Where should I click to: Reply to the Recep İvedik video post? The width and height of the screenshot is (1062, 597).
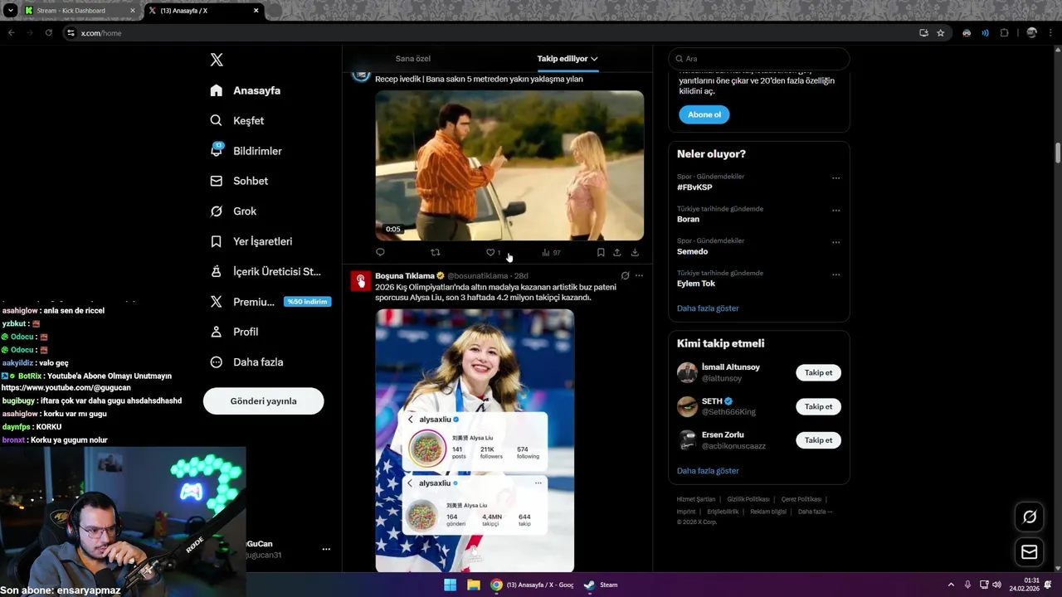point(380,252)
